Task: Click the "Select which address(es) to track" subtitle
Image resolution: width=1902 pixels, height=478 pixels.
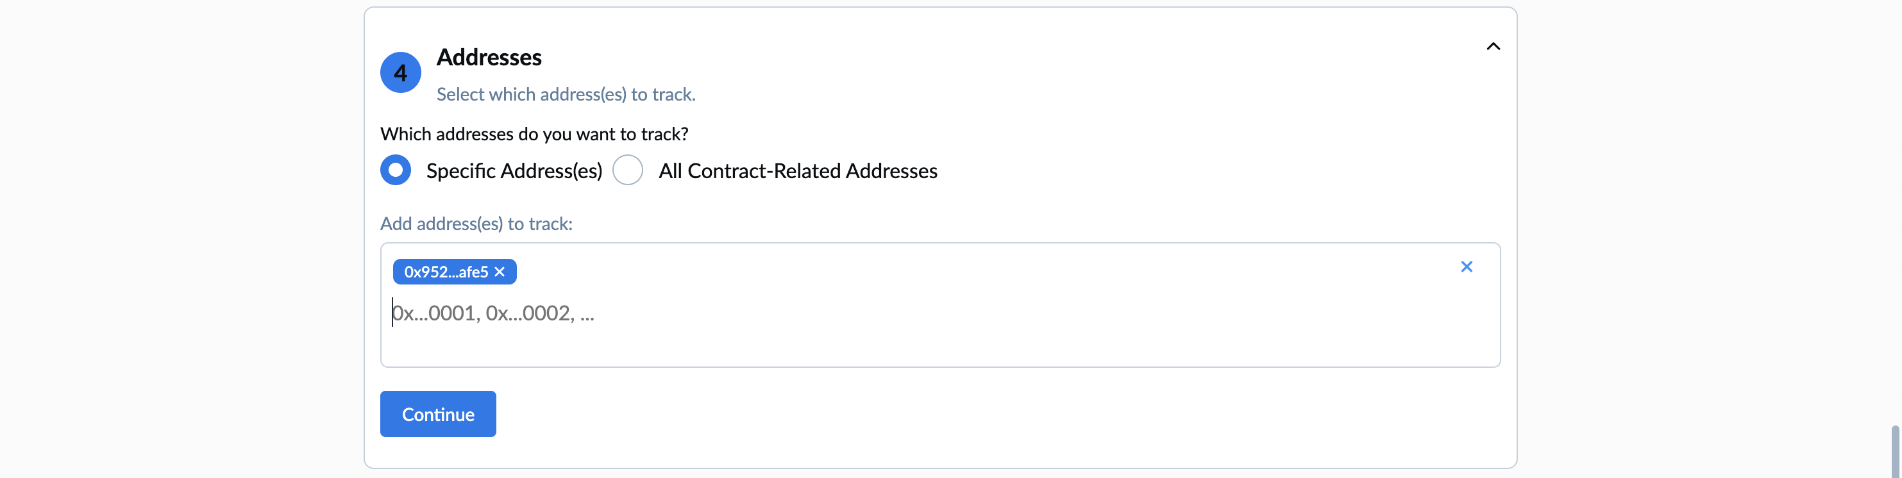Action: click(x=566, y=94)
